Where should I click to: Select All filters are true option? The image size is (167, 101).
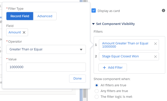click(x=97, y=85)
